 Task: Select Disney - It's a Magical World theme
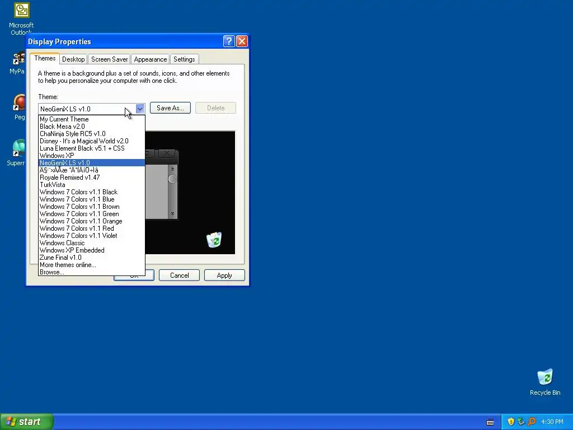tap(92, 141)
